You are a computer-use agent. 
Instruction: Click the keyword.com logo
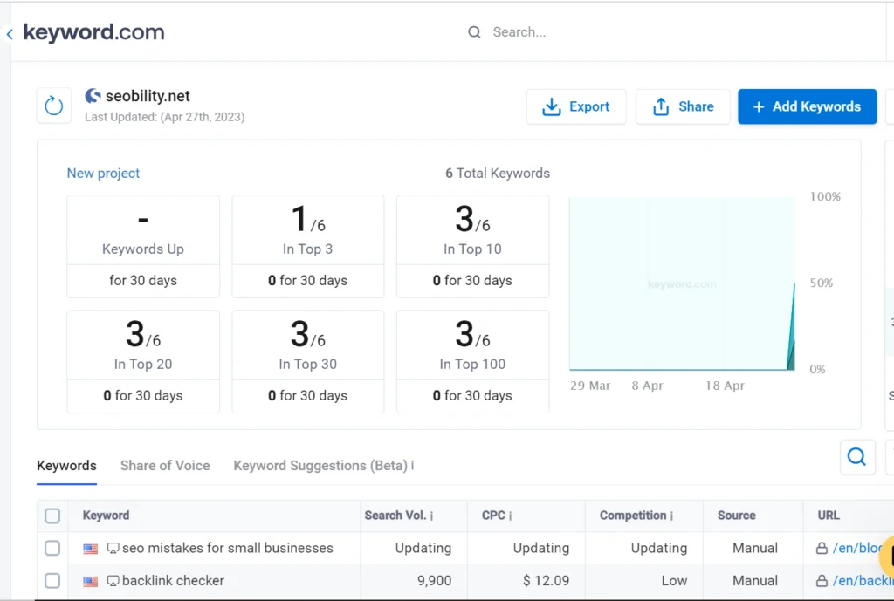click(x=93, y=32)
